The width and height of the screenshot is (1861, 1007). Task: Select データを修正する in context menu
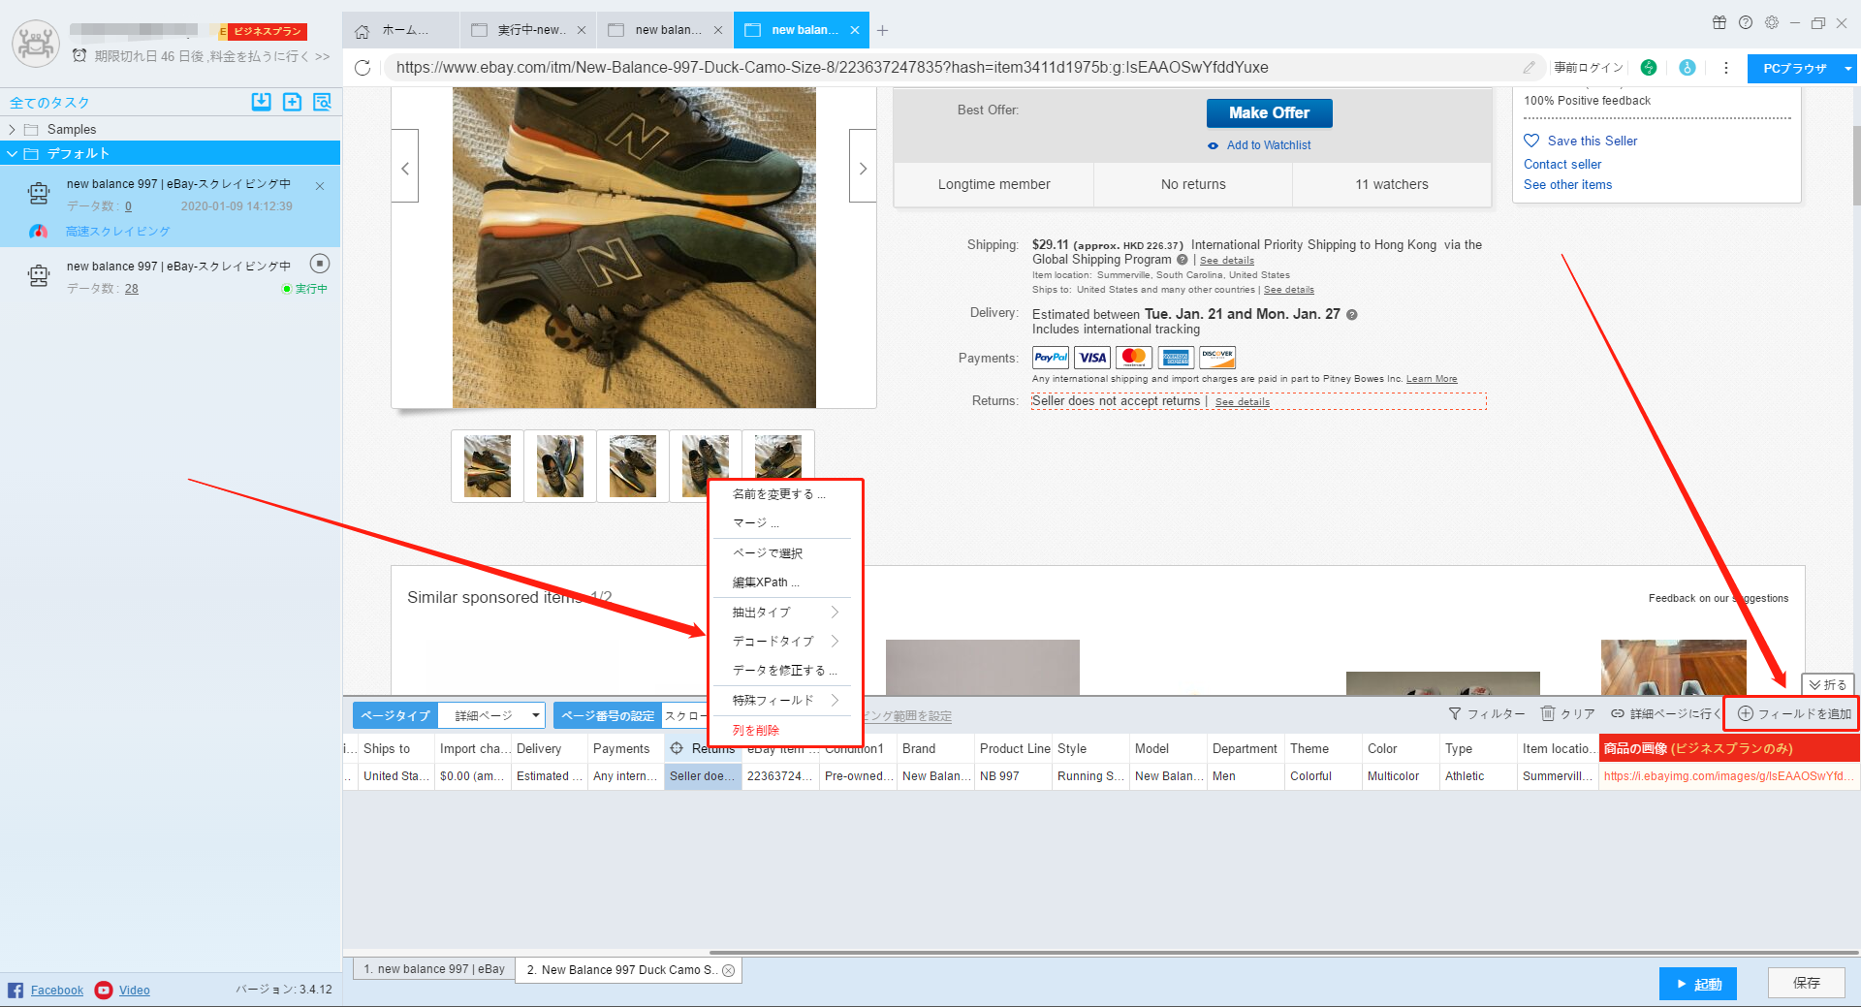pyautogui.click(x=785, y=671)
